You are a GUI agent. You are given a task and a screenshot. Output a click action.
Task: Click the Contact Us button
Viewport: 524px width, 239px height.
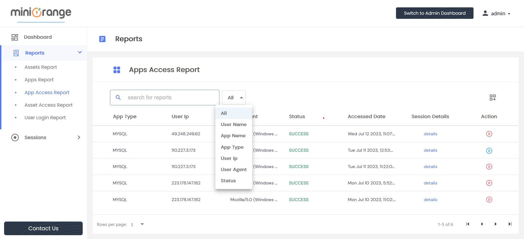pyautogui.click(x=43, y=228)
